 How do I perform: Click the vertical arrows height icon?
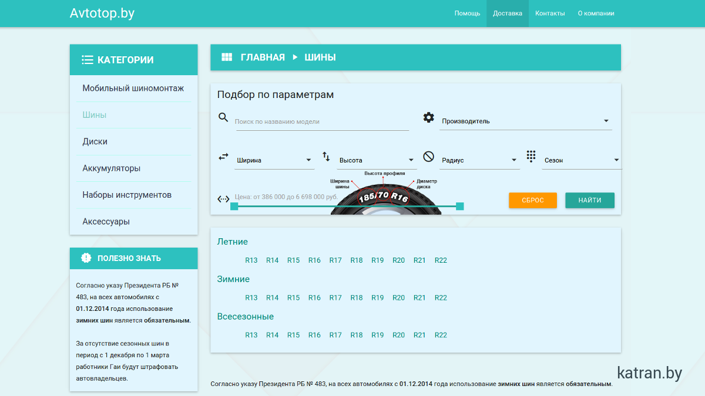(326, 157)
